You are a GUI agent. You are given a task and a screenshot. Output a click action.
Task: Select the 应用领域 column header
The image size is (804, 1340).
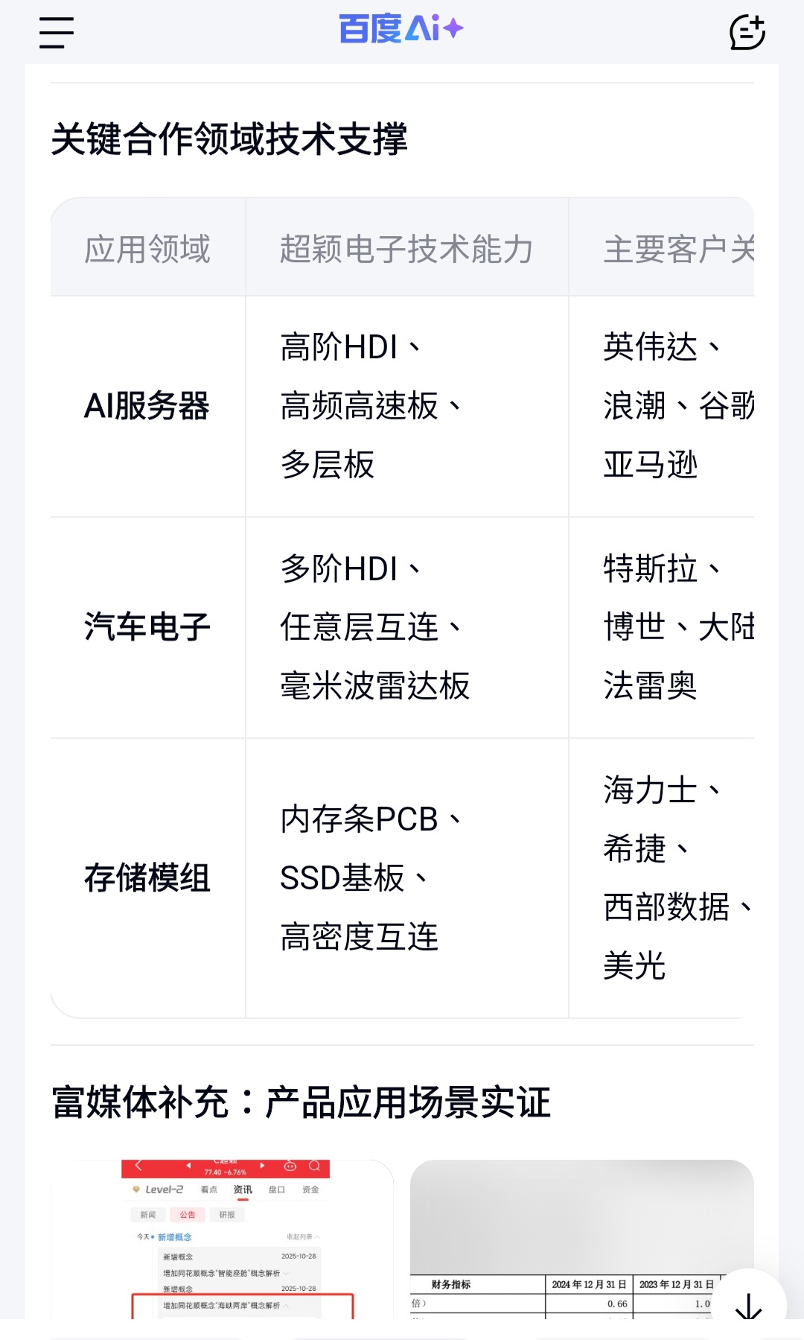click(147, 249)
